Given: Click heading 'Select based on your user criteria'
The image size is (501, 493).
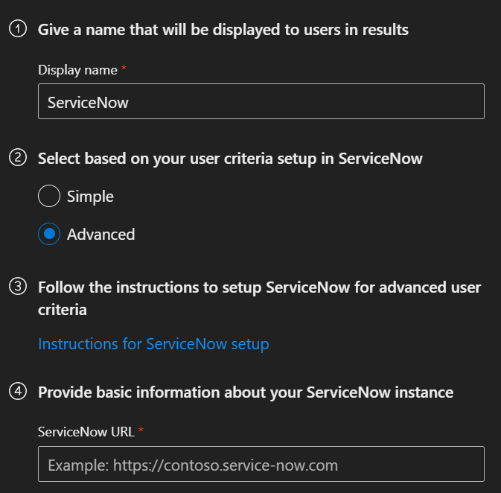Looking at the screenshot, I should pos(230,159).
